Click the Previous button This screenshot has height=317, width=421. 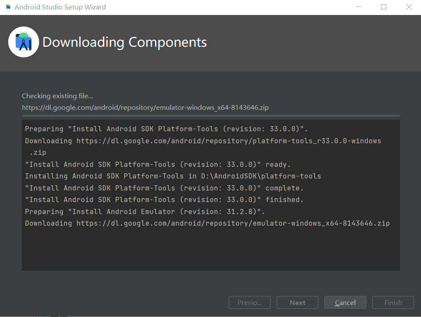point(250,302)
